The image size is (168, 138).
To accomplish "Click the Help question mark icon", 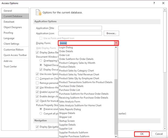I will (x=154, y=3).
